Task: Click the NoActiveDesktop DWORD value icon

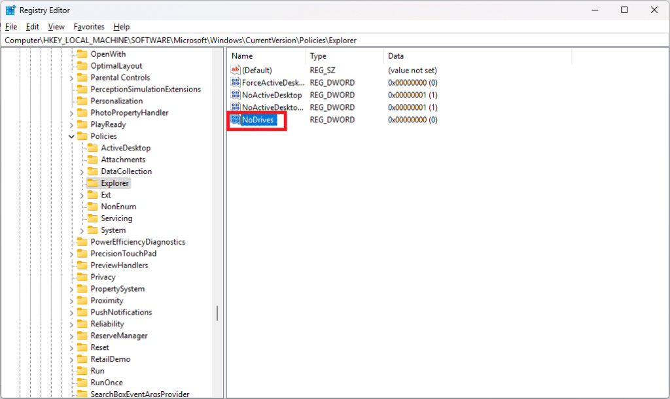Action: click(x=236, y=95)
